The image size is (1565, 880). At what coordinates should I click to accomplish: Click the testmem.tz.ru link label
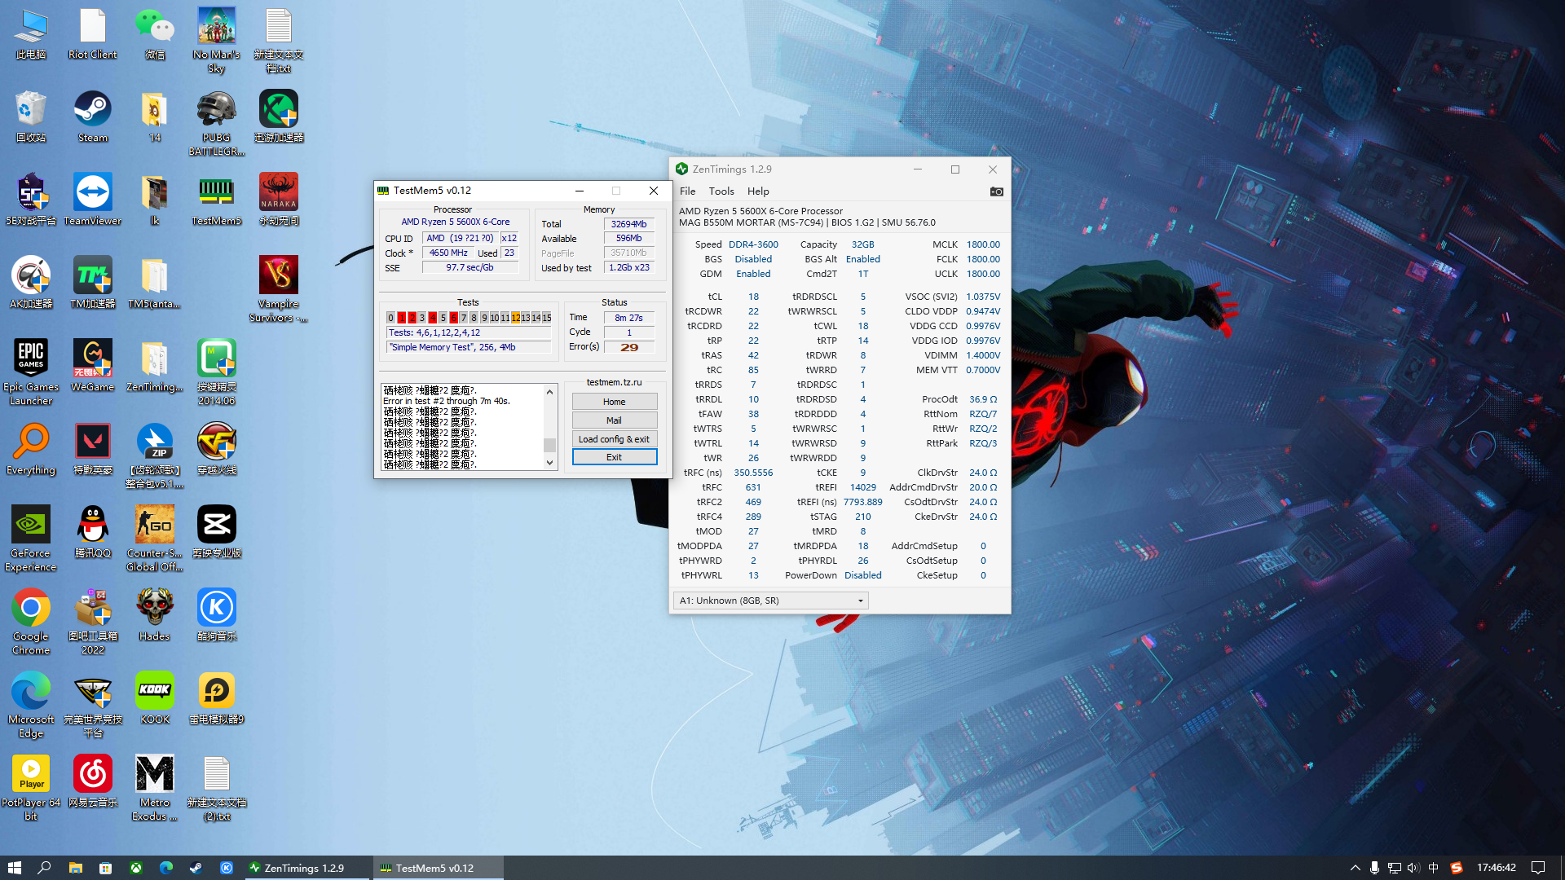click(615, 382)
